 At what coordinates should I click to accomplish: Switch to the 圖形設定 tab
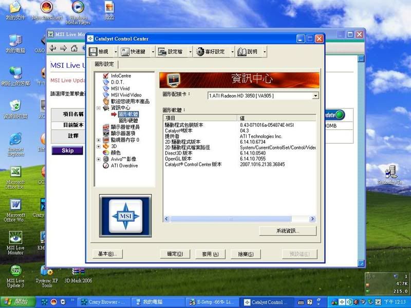point(104,64)
